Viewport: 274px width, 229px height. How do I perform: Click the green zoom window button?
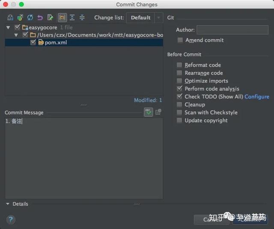[x=21, y=4]
